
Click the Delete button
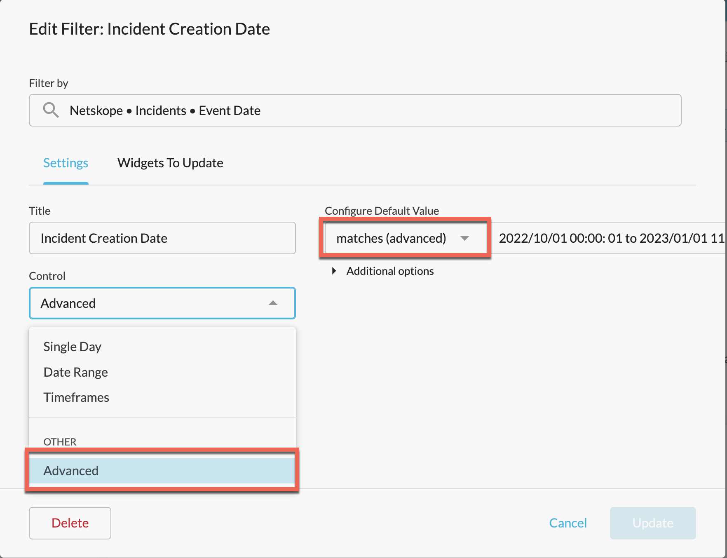tap(70, 523)
